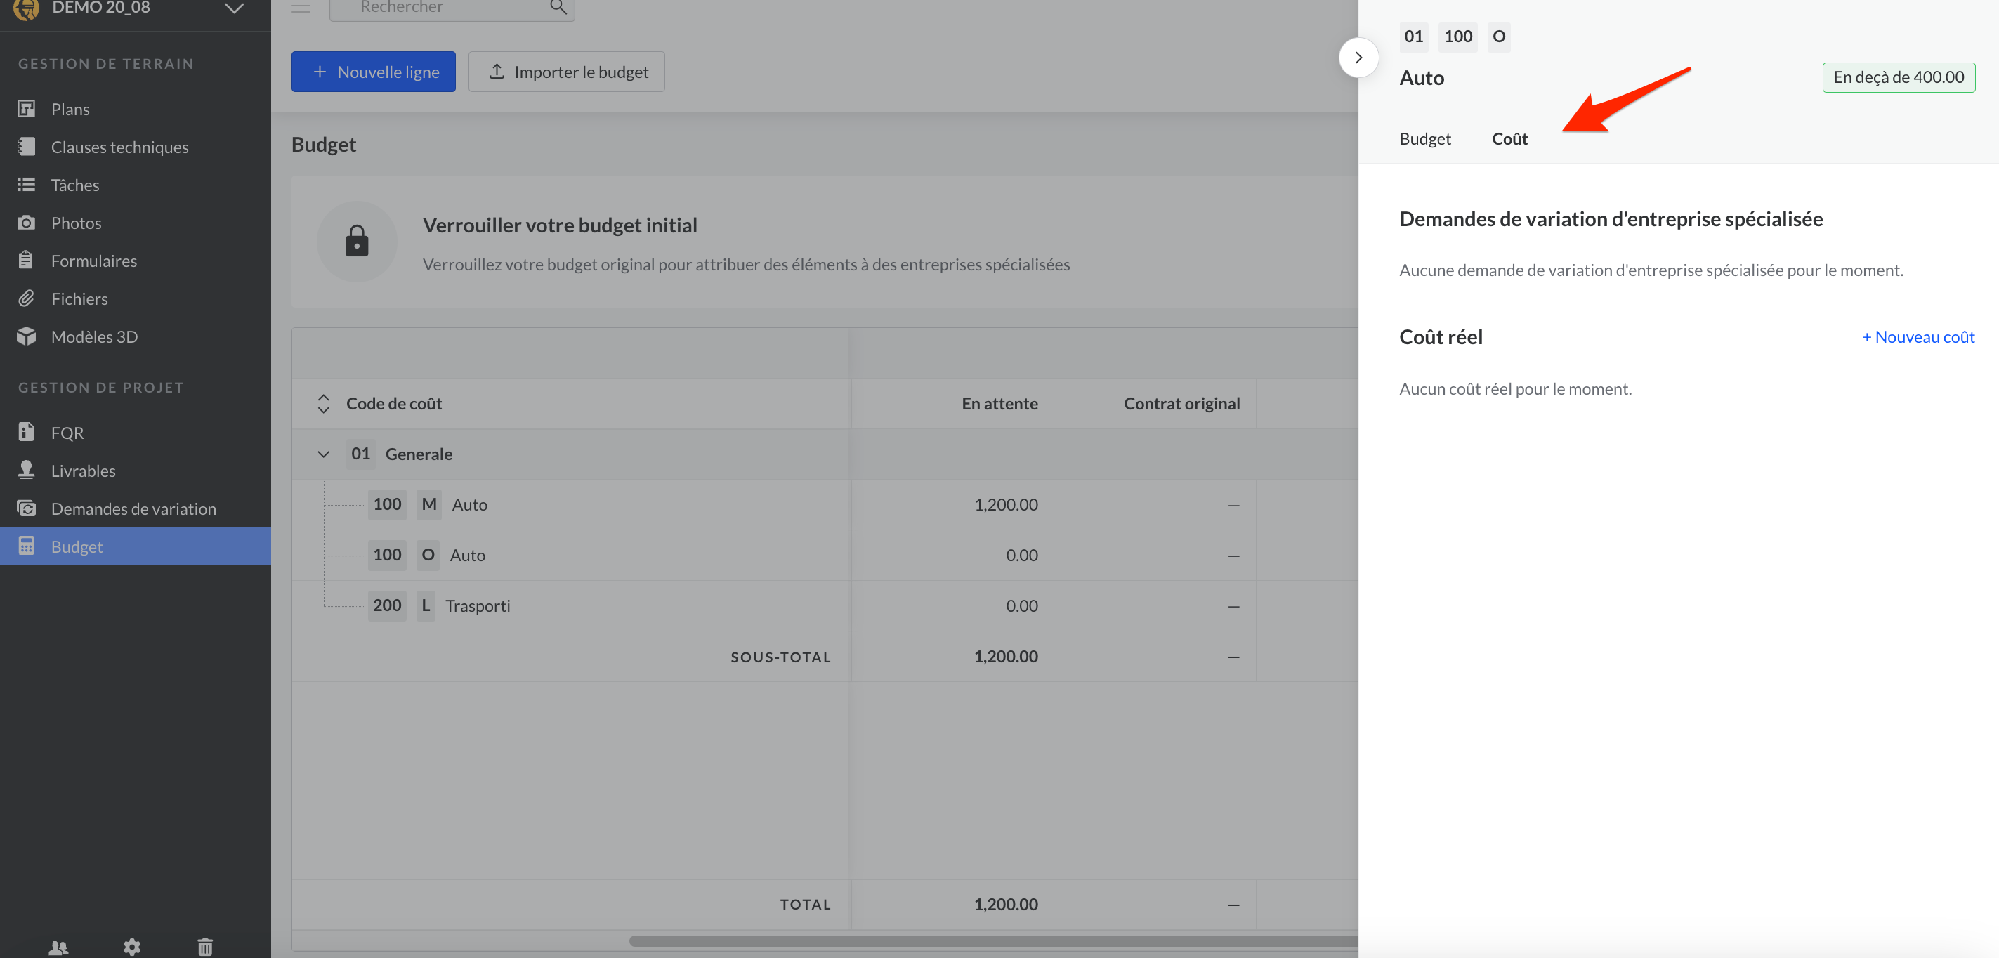This screenshot has height=958, width=1999.
Task: Open Fichiers paperclip item
Action: 79,298
